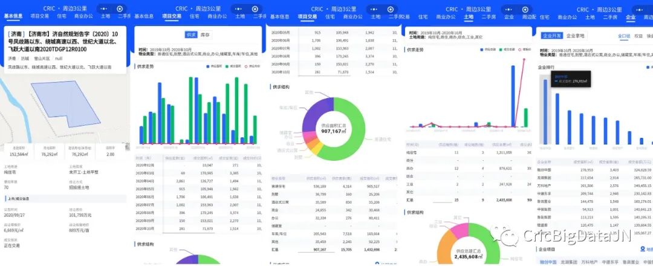Toggle the 楼板价 legend series

(x=524, y=50)
